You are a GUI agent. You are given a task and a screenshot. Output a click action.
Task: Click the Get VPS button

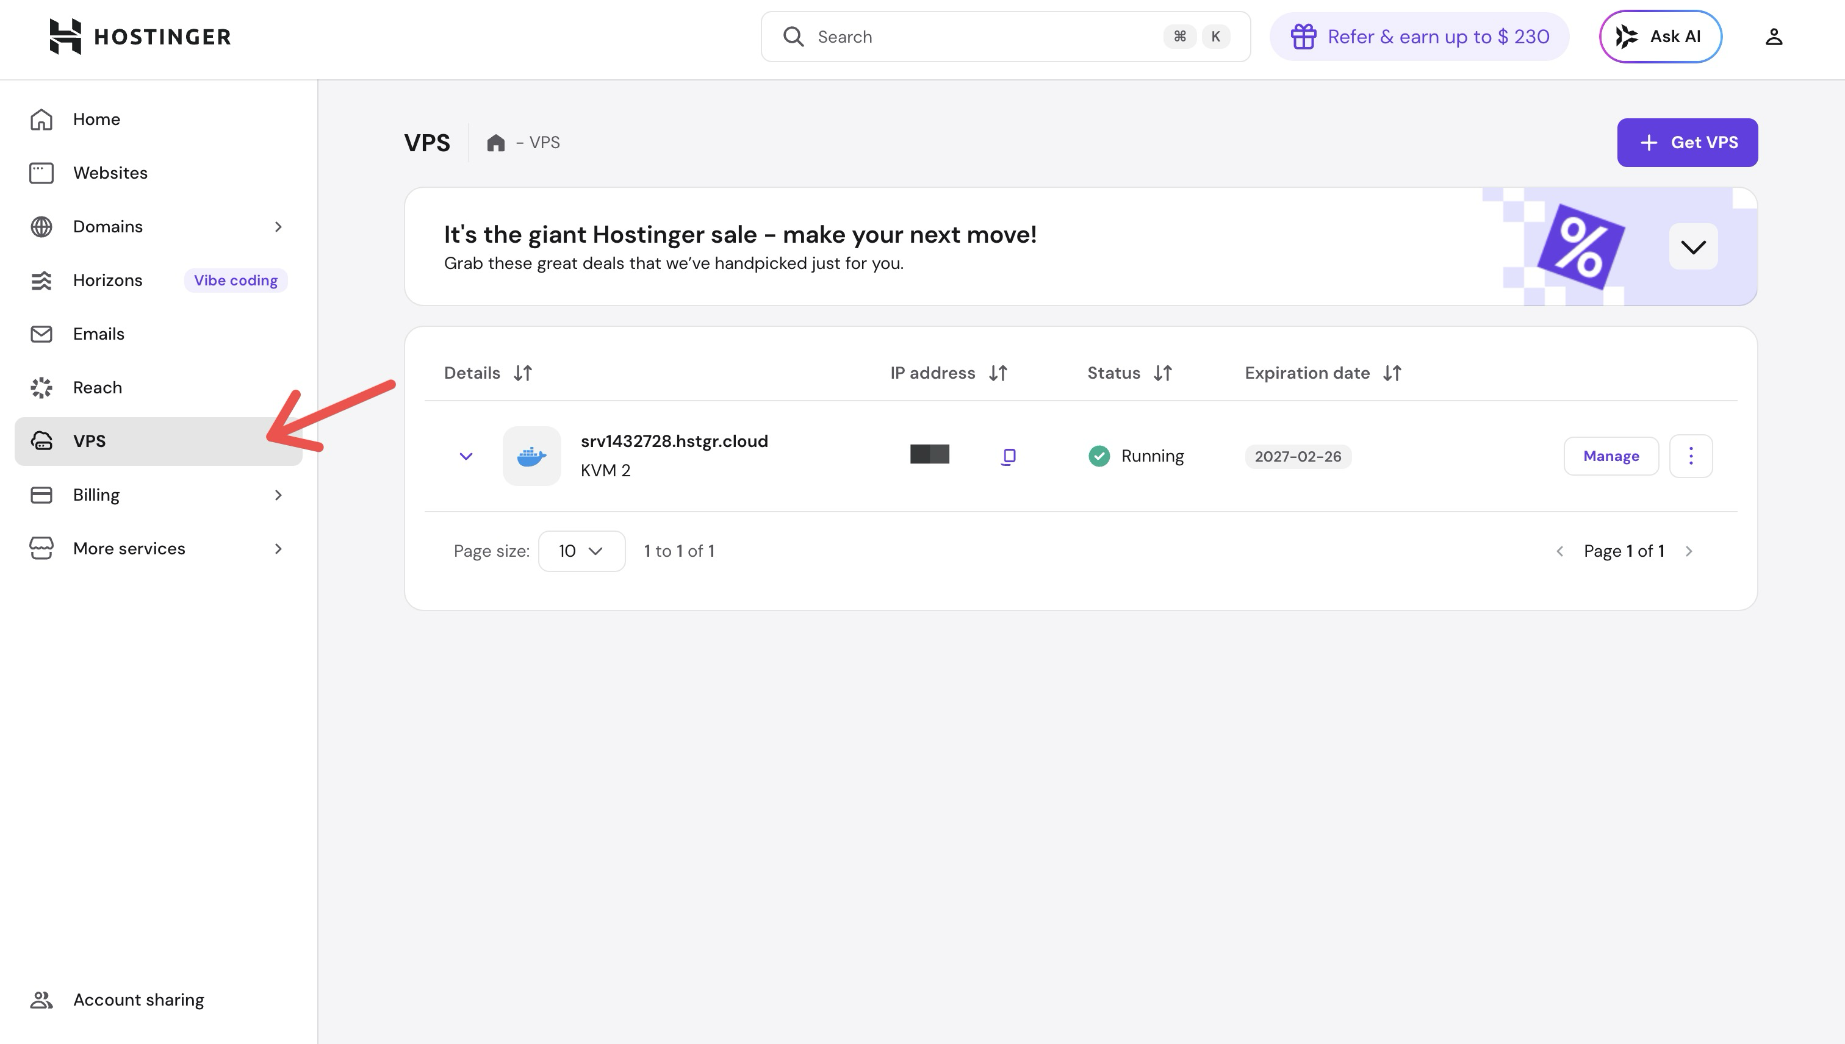[1687, 143]
